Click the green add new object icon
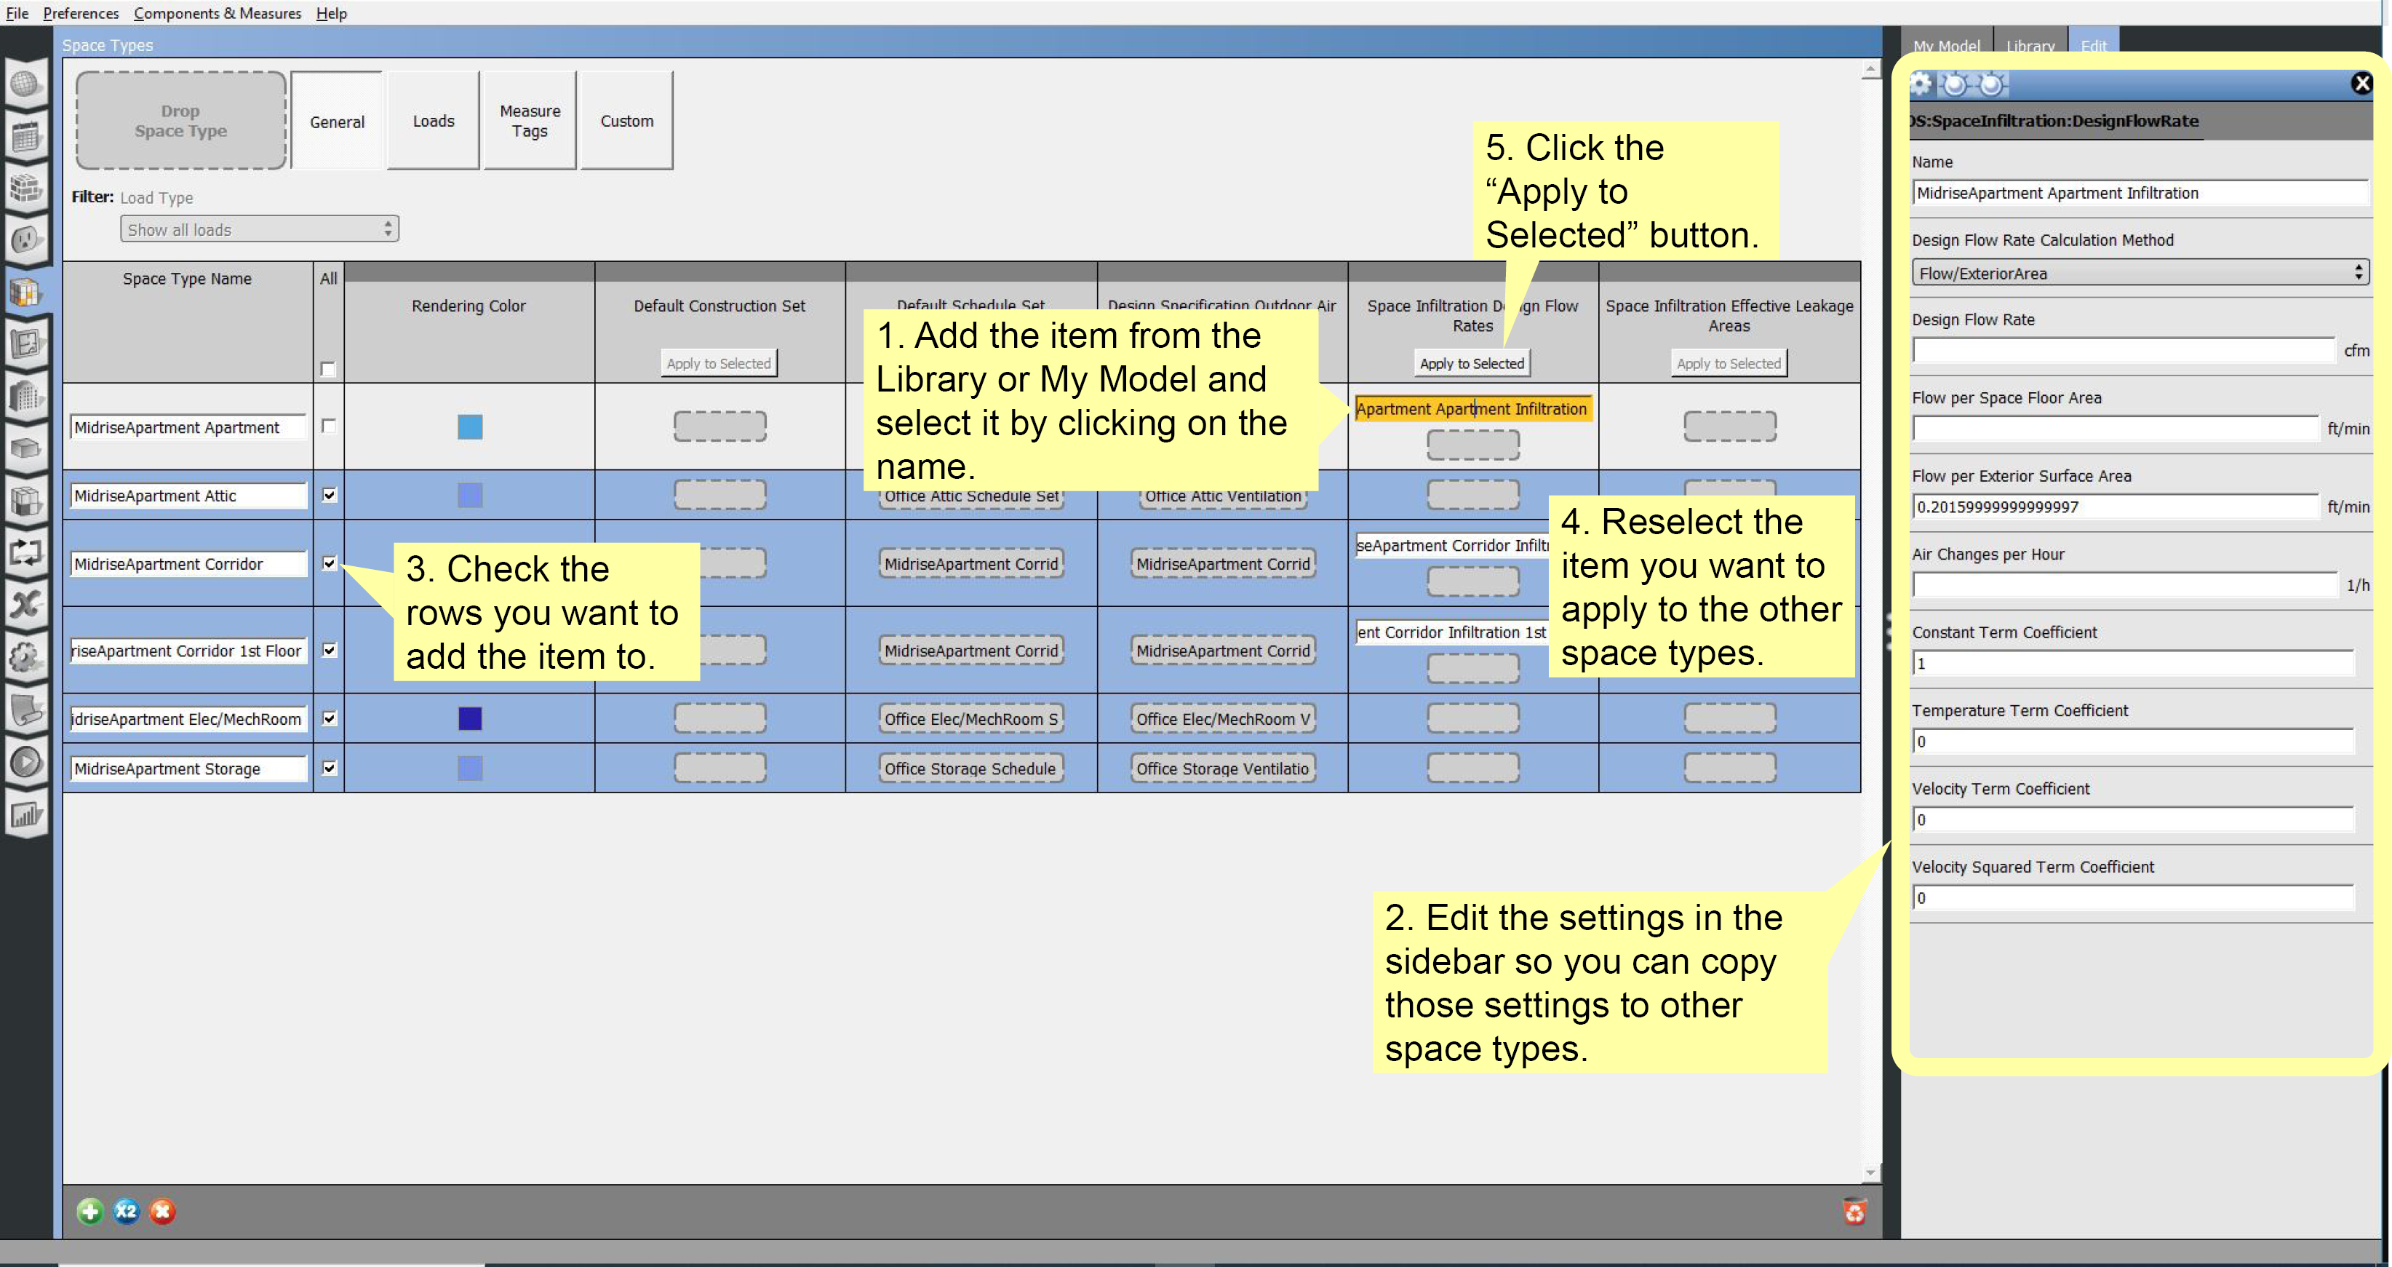The image size is (2392, 1267). pyautogui.click(x=89, y=1211)
